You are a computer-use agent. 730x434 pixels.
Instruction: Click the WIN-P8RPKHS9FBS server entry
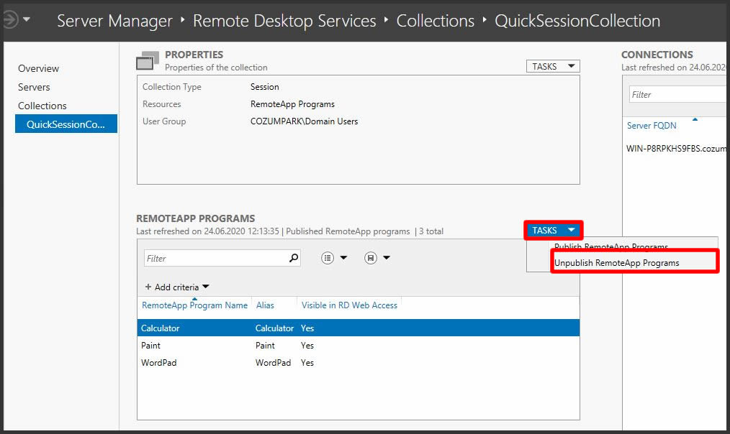pos(676,149)
